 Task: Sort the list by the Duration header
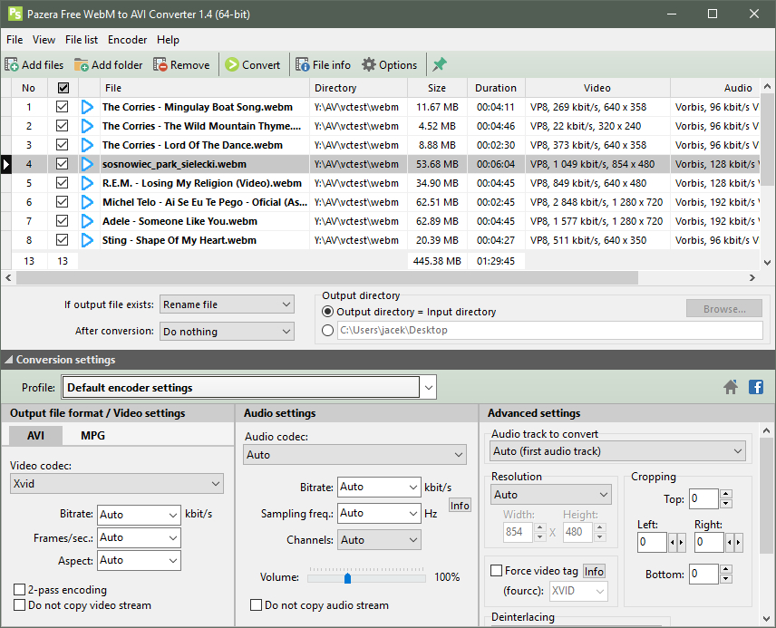point(496,88)
